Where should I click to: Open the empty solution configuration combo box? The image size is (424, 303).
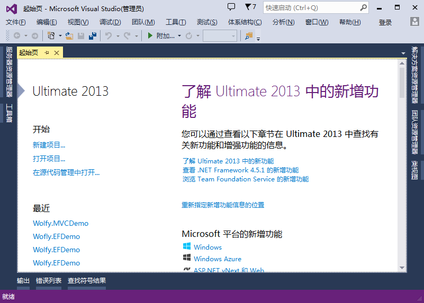click(x=220, y=35)
